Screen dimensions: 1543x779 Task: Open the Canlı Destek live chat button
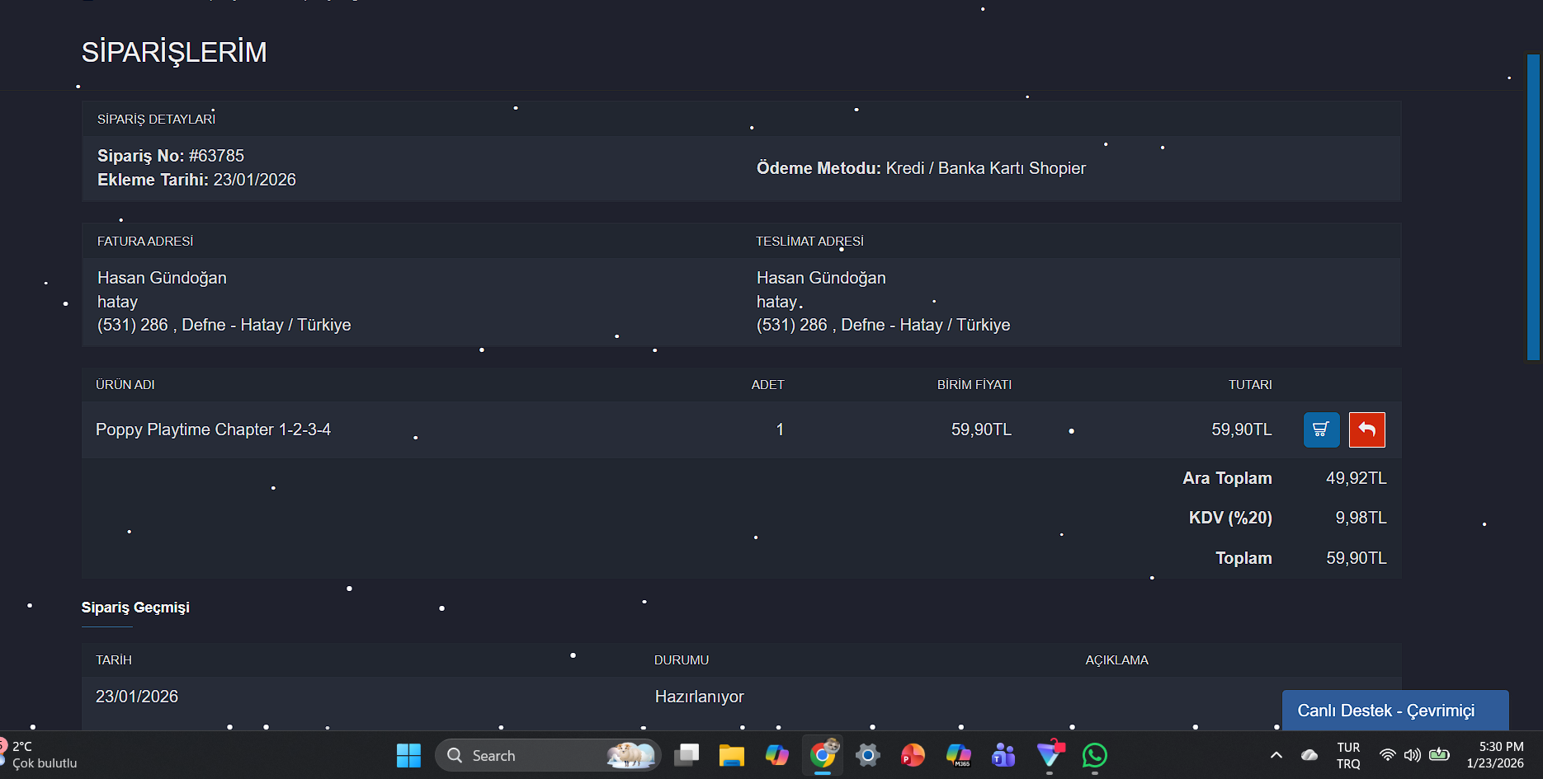click(1395, 711)
